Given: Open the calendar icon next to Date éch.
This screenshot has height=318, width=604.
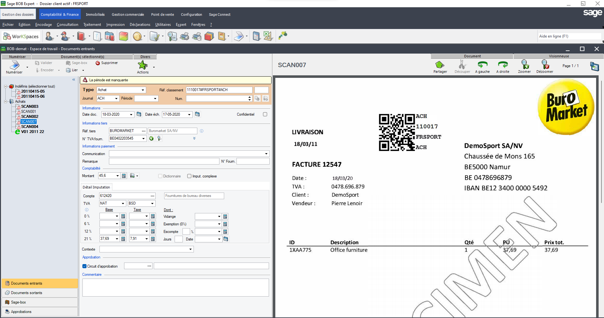Looking at the screenshot, I should 197,114.
